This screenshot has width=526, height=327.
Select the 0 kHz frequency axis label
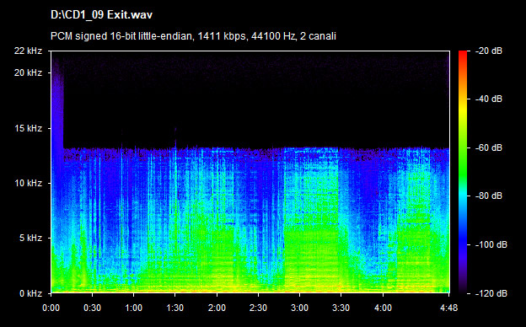tap(30, 294)
